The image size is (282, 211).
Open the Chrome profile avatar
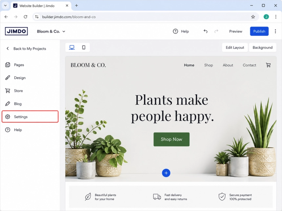coord(266,17)
